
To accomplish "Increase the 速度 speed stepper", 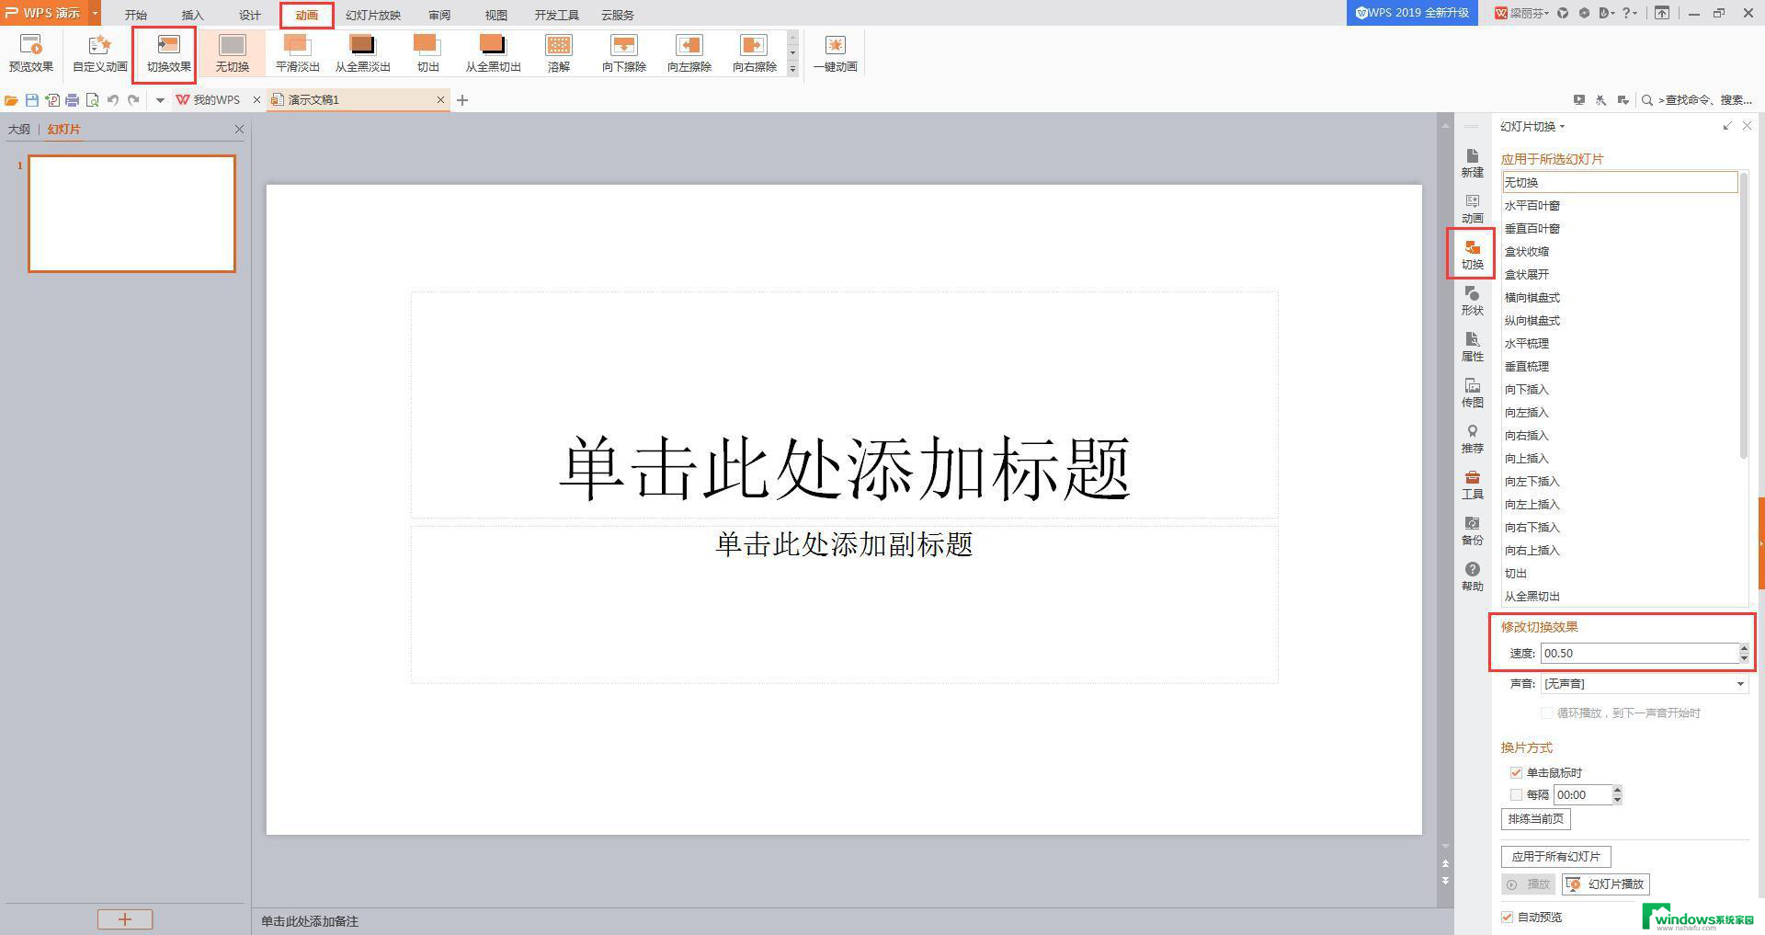I will tap(1744, 648).
